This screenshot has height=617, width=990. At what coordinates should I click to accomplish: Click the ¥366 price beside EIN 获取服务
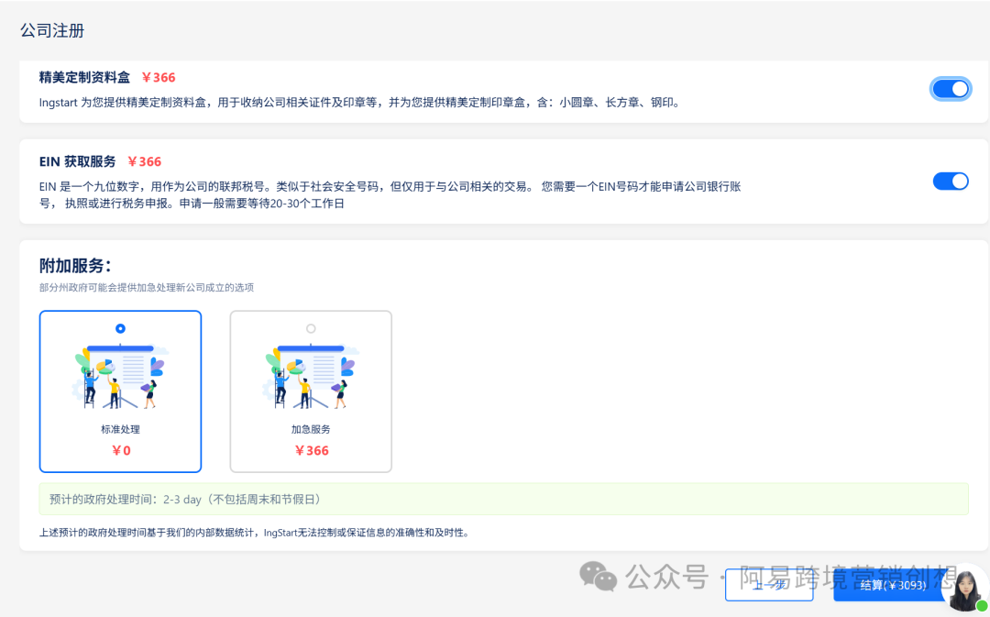click(x=145, y=160)
